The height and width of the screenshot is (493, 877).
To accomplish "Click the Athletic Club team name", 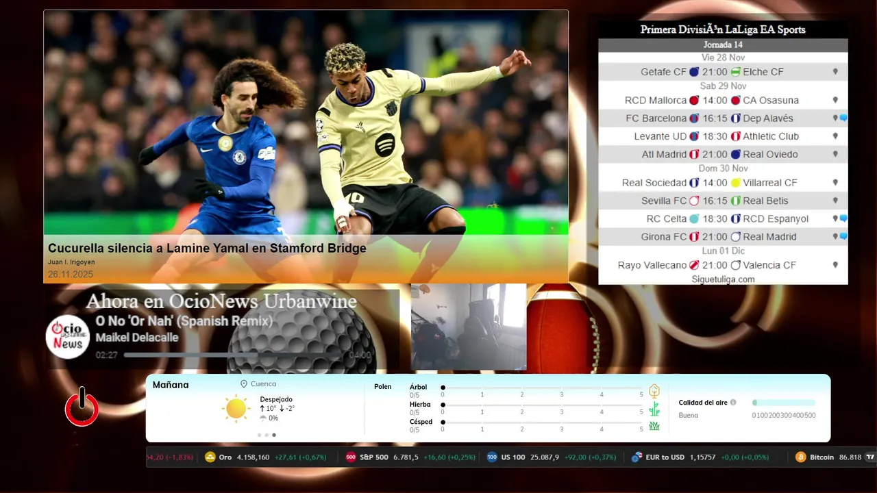I will point(771,136).
